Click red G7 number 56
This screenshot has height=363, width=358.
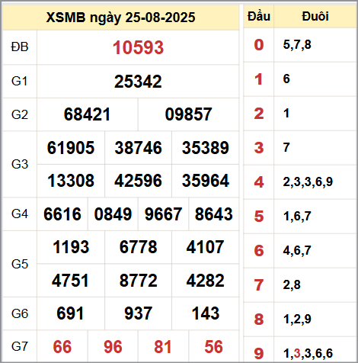point(214,347)
